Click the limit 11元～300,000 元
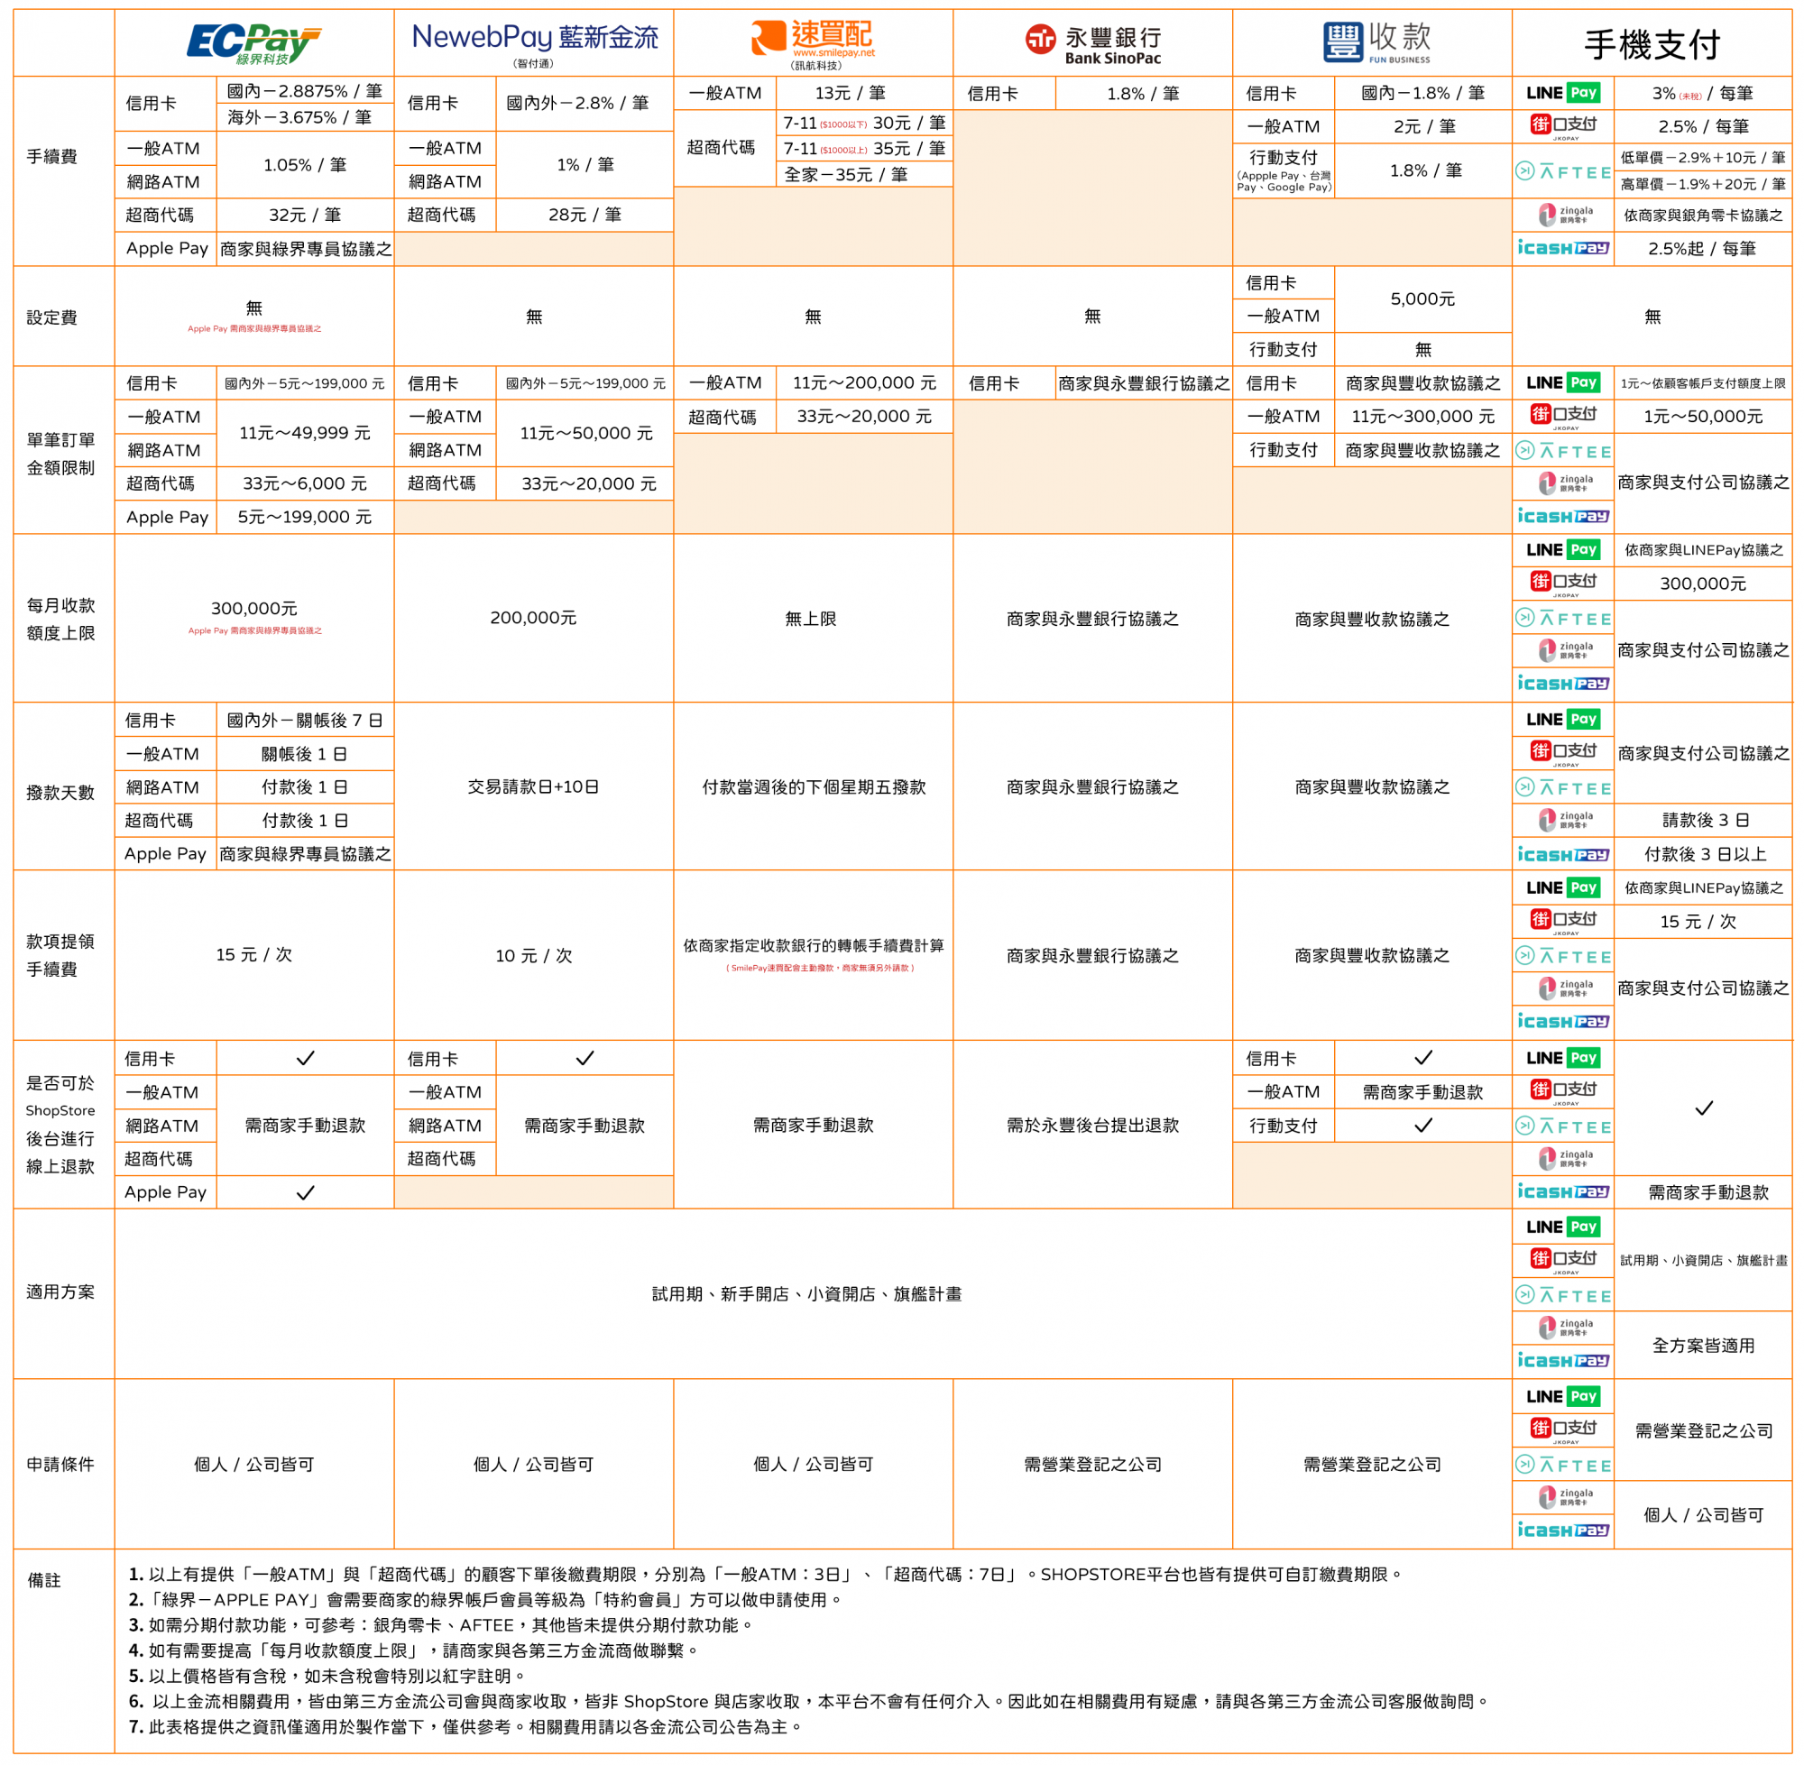This screenshot has height=1765, width=1804. click(1423, 416)
